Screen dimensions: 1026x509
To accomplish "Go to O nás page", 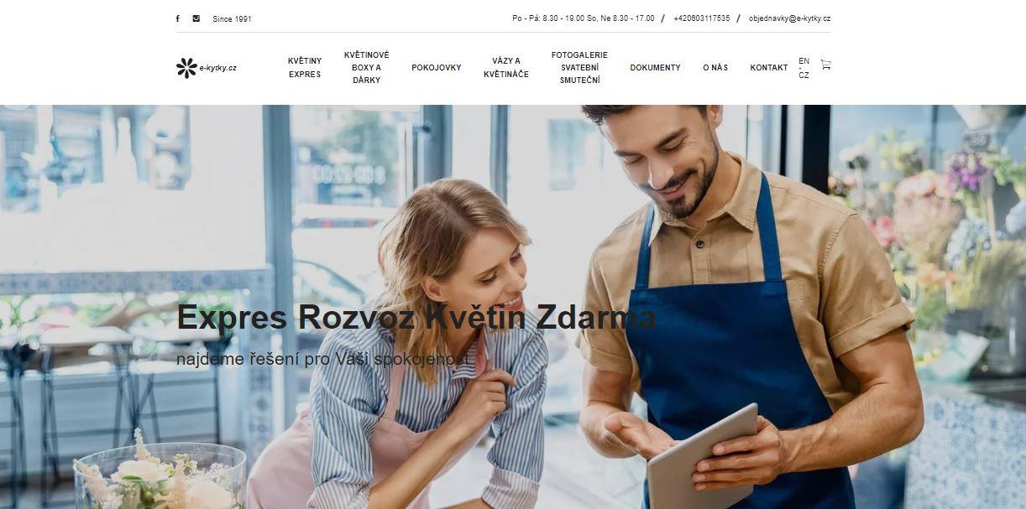I will (715, 68).
